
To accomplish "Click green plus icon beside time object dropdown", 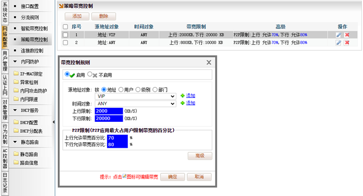I will click(x=183, y=103).
